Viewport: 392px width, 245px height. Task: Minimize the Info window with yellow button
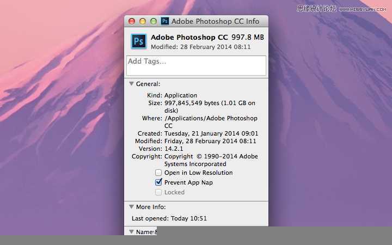click(x=143, y=21)
